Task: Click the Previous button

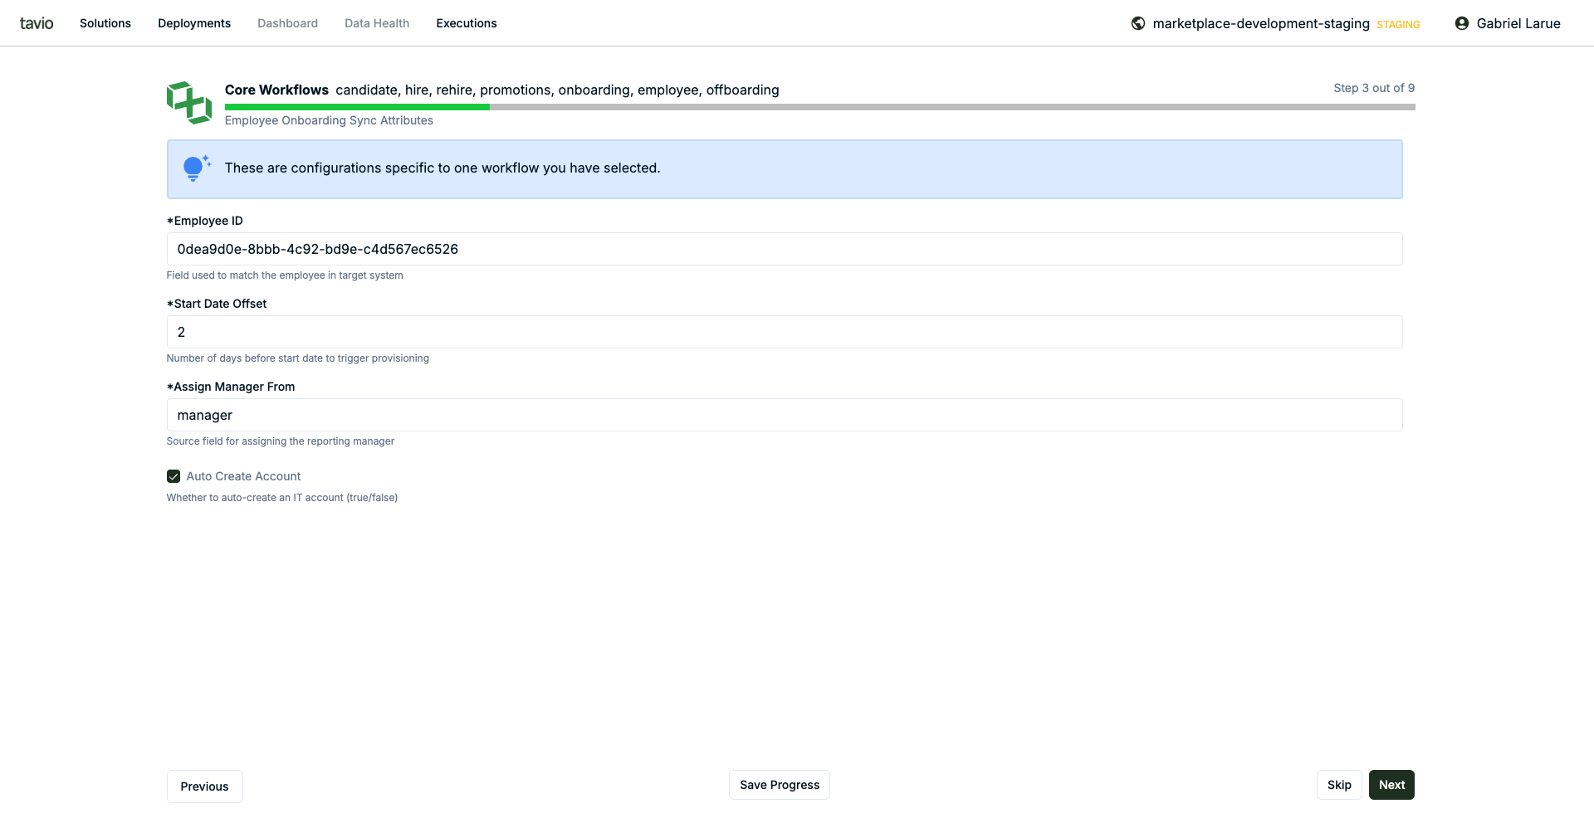Action: [205, 786]
